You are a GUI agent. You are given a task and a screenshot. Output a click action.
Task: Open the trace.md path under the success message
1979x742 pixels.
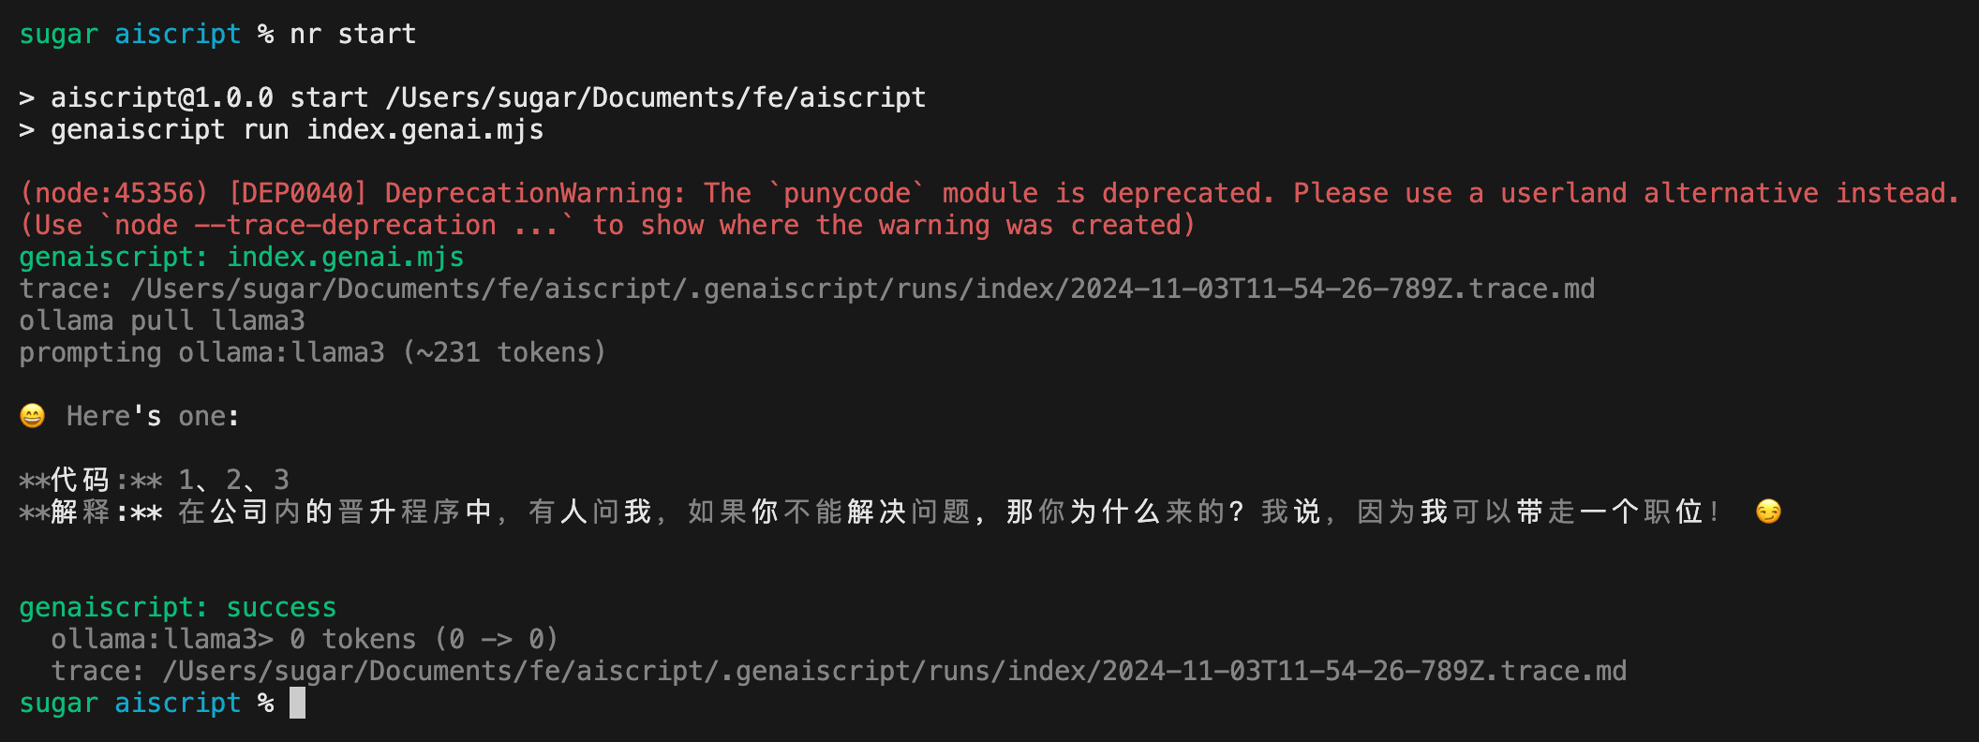[895, 671]
